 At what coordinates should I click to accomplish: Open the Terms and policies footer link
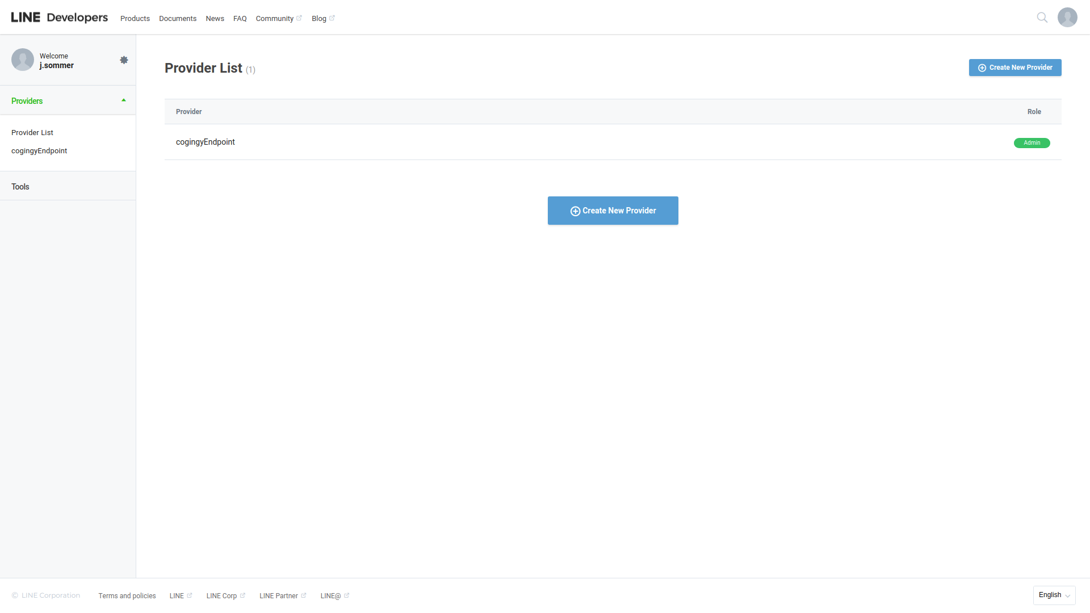(127, 596)
